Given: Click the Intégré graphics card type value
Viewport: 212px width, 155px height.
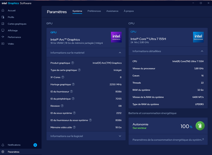Looking at the screenshot, I should (x=118, y=70).
